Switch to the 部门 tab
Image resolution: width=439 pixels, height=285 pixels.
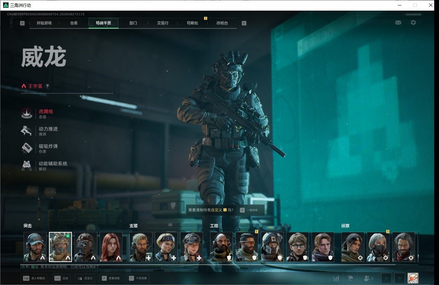133,23
